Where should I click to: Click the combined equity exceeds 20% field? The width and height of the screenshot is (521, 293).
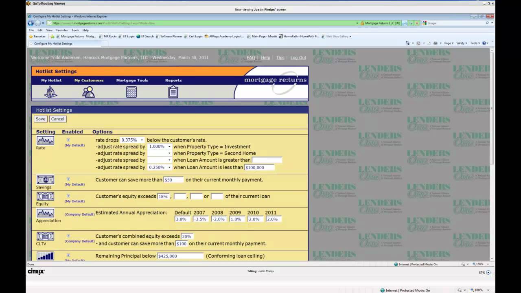187,236
